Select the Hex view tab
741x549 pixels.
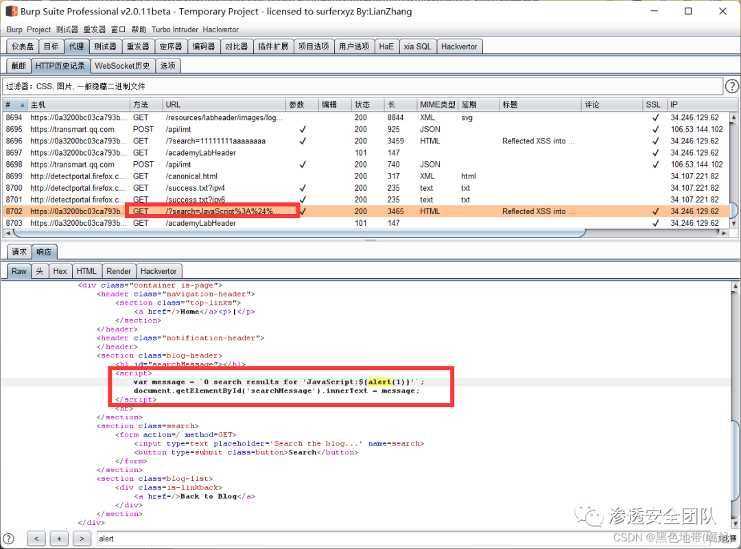coord(60,271)
